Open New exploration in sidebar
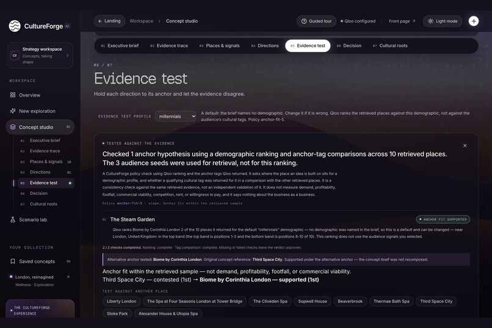Viewport: 492px width, 328px height. (x=40, y=111)
